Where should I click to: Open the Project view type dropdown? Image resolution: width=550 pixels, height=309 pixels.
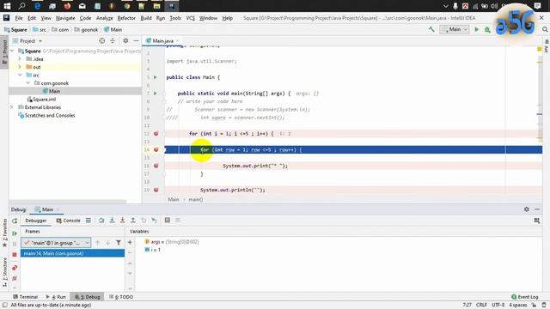pos(31,41)
